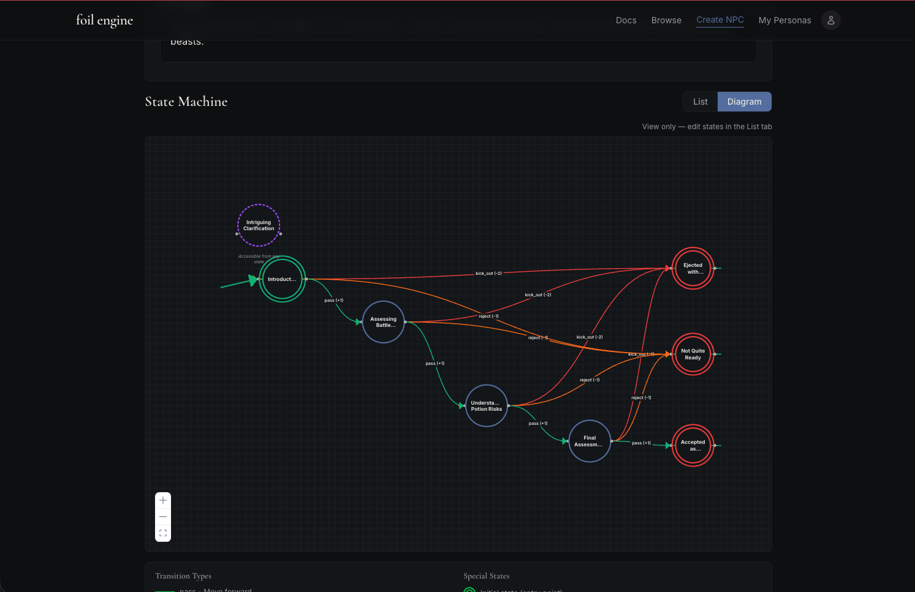The image size is (915, 592).
Task: Open the account profile icon
Action: (831, 20)
